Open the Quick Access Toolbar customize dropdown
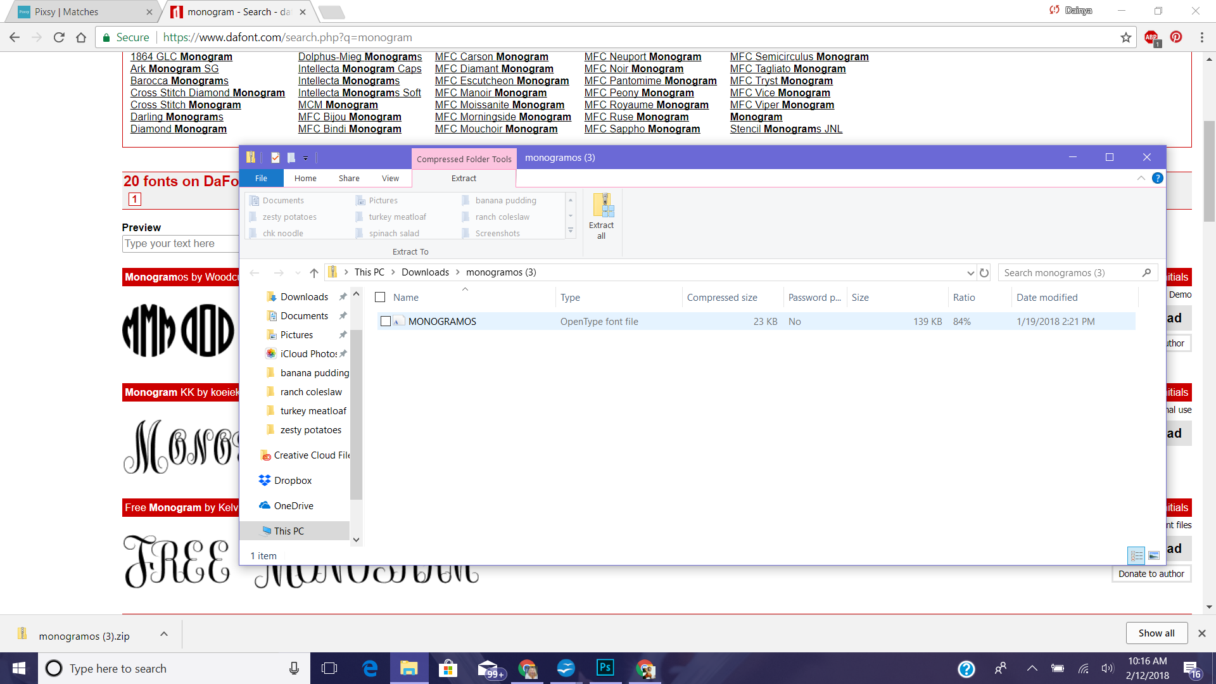This screenshot has height=684, width=1216. coord(305,158)
